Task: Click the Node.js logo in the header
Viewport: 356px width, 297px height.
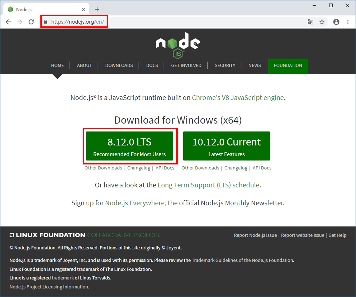Action: [178, 45]
